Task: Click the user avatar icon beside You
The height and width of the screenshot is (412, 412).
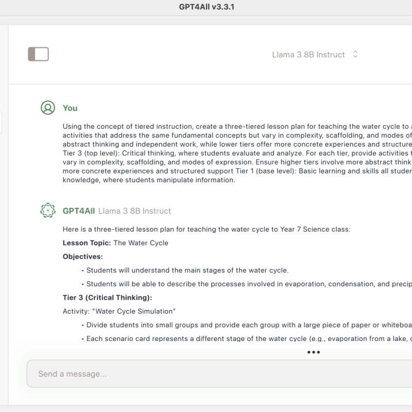Action: 48,108
